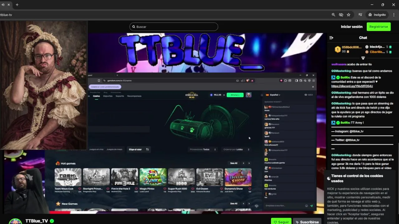
Task: Send Gamdom chat message arrow icon
Action: coord(311,206)
